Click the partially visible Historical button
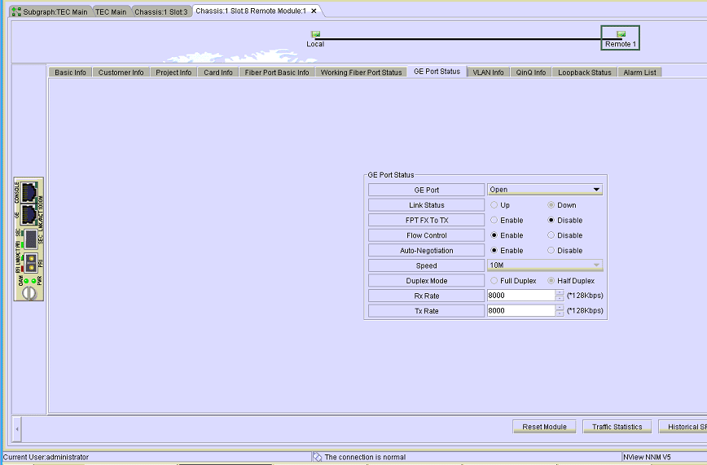This screenshot has height=465, width=707. click(683, 427)
